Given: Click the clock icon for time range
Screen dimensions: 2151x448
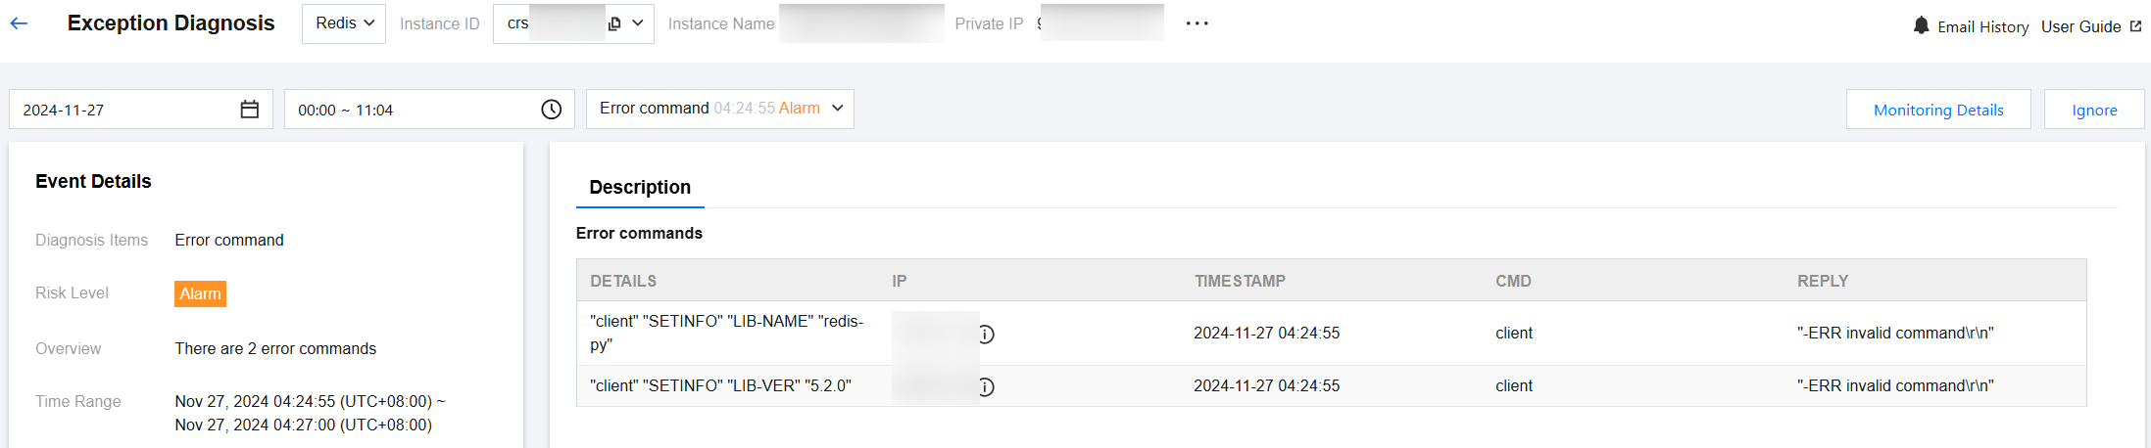Looking at the screenshot, I should tap(552, 110).
